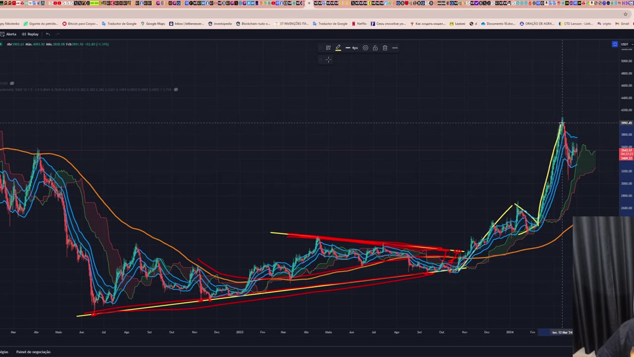Viewport: 634px width, 357px height.
Task: Open Painel de negociação tab
Action: [33, 352]
